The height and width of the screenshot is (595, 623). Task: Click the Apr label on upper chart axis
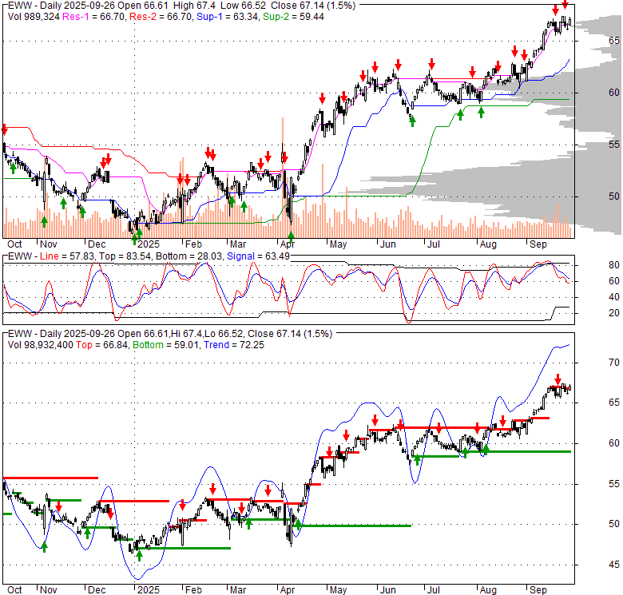288,244
